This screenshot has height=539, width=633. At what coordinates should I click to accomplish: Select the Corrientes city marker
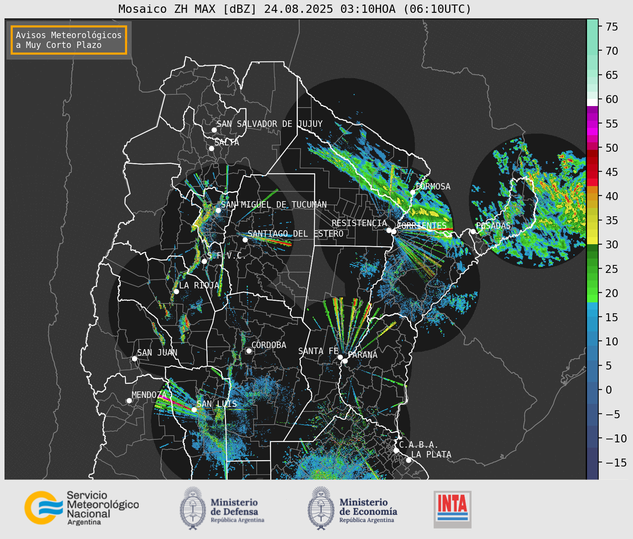394,231
